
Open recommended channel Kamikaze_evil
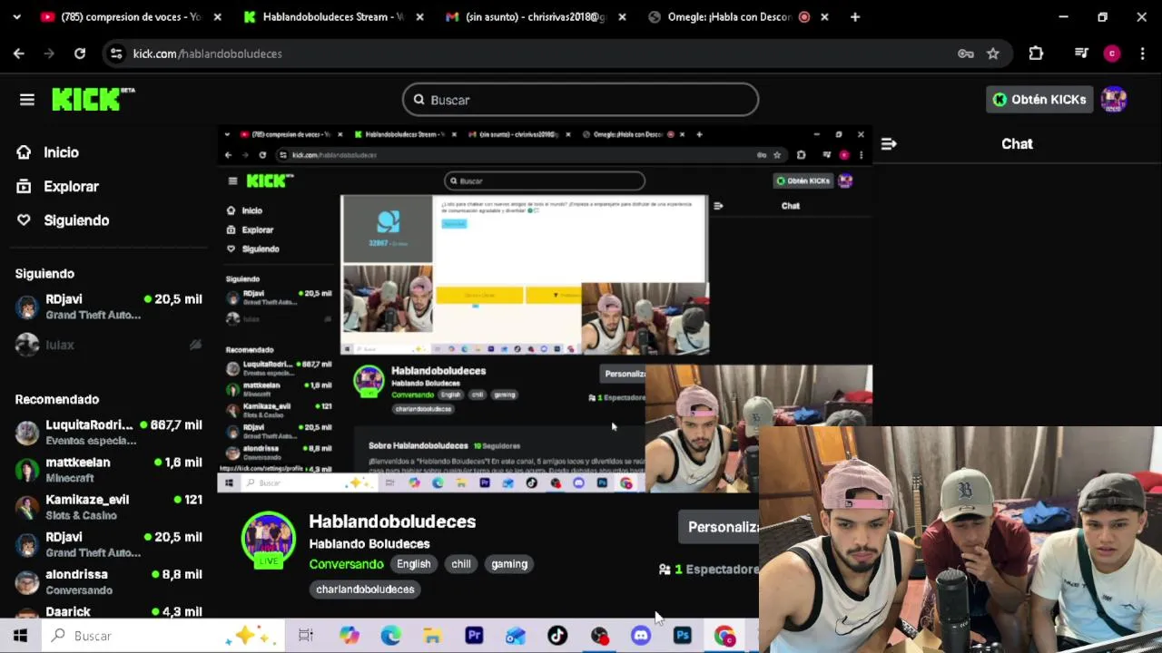(108, 507)
